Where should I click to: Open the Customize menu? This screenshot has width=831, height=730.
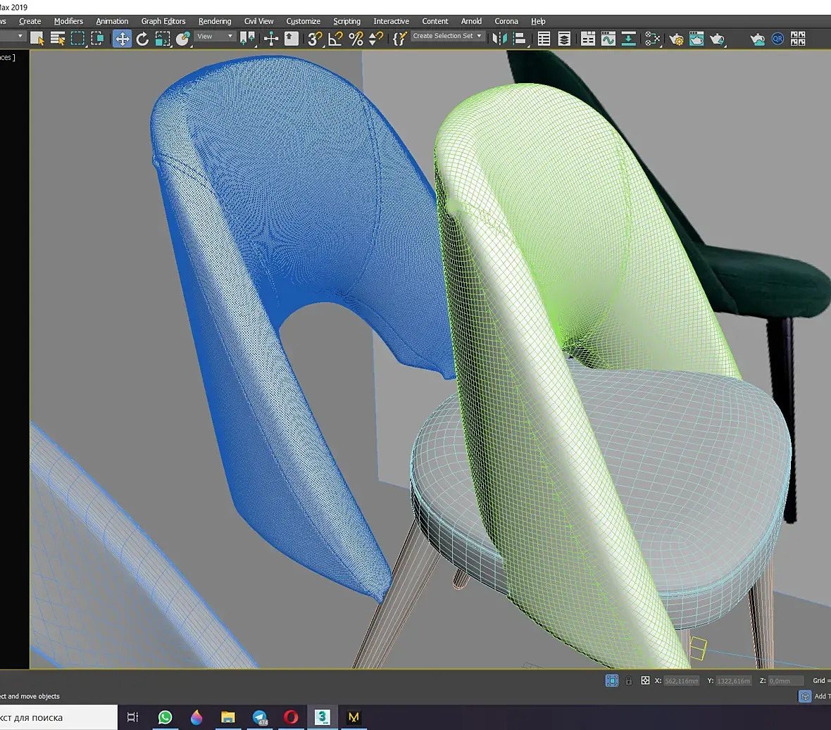pyautogui.click(x=303, y=21)
